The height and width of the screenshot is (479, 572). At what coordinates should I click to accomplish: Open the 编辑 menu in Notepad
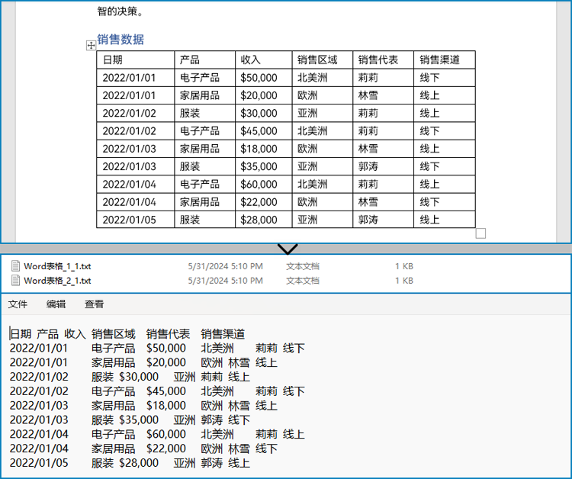(x=56, y=304)
